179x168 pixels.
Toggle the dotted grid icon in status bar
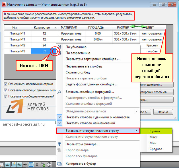coord(31,164)
